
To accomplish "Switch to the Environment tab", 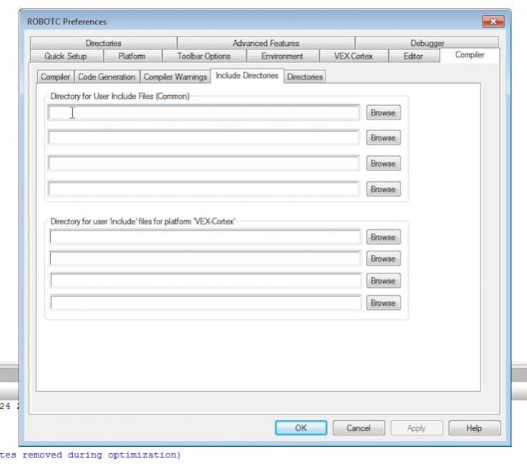I will coord(282,56).
